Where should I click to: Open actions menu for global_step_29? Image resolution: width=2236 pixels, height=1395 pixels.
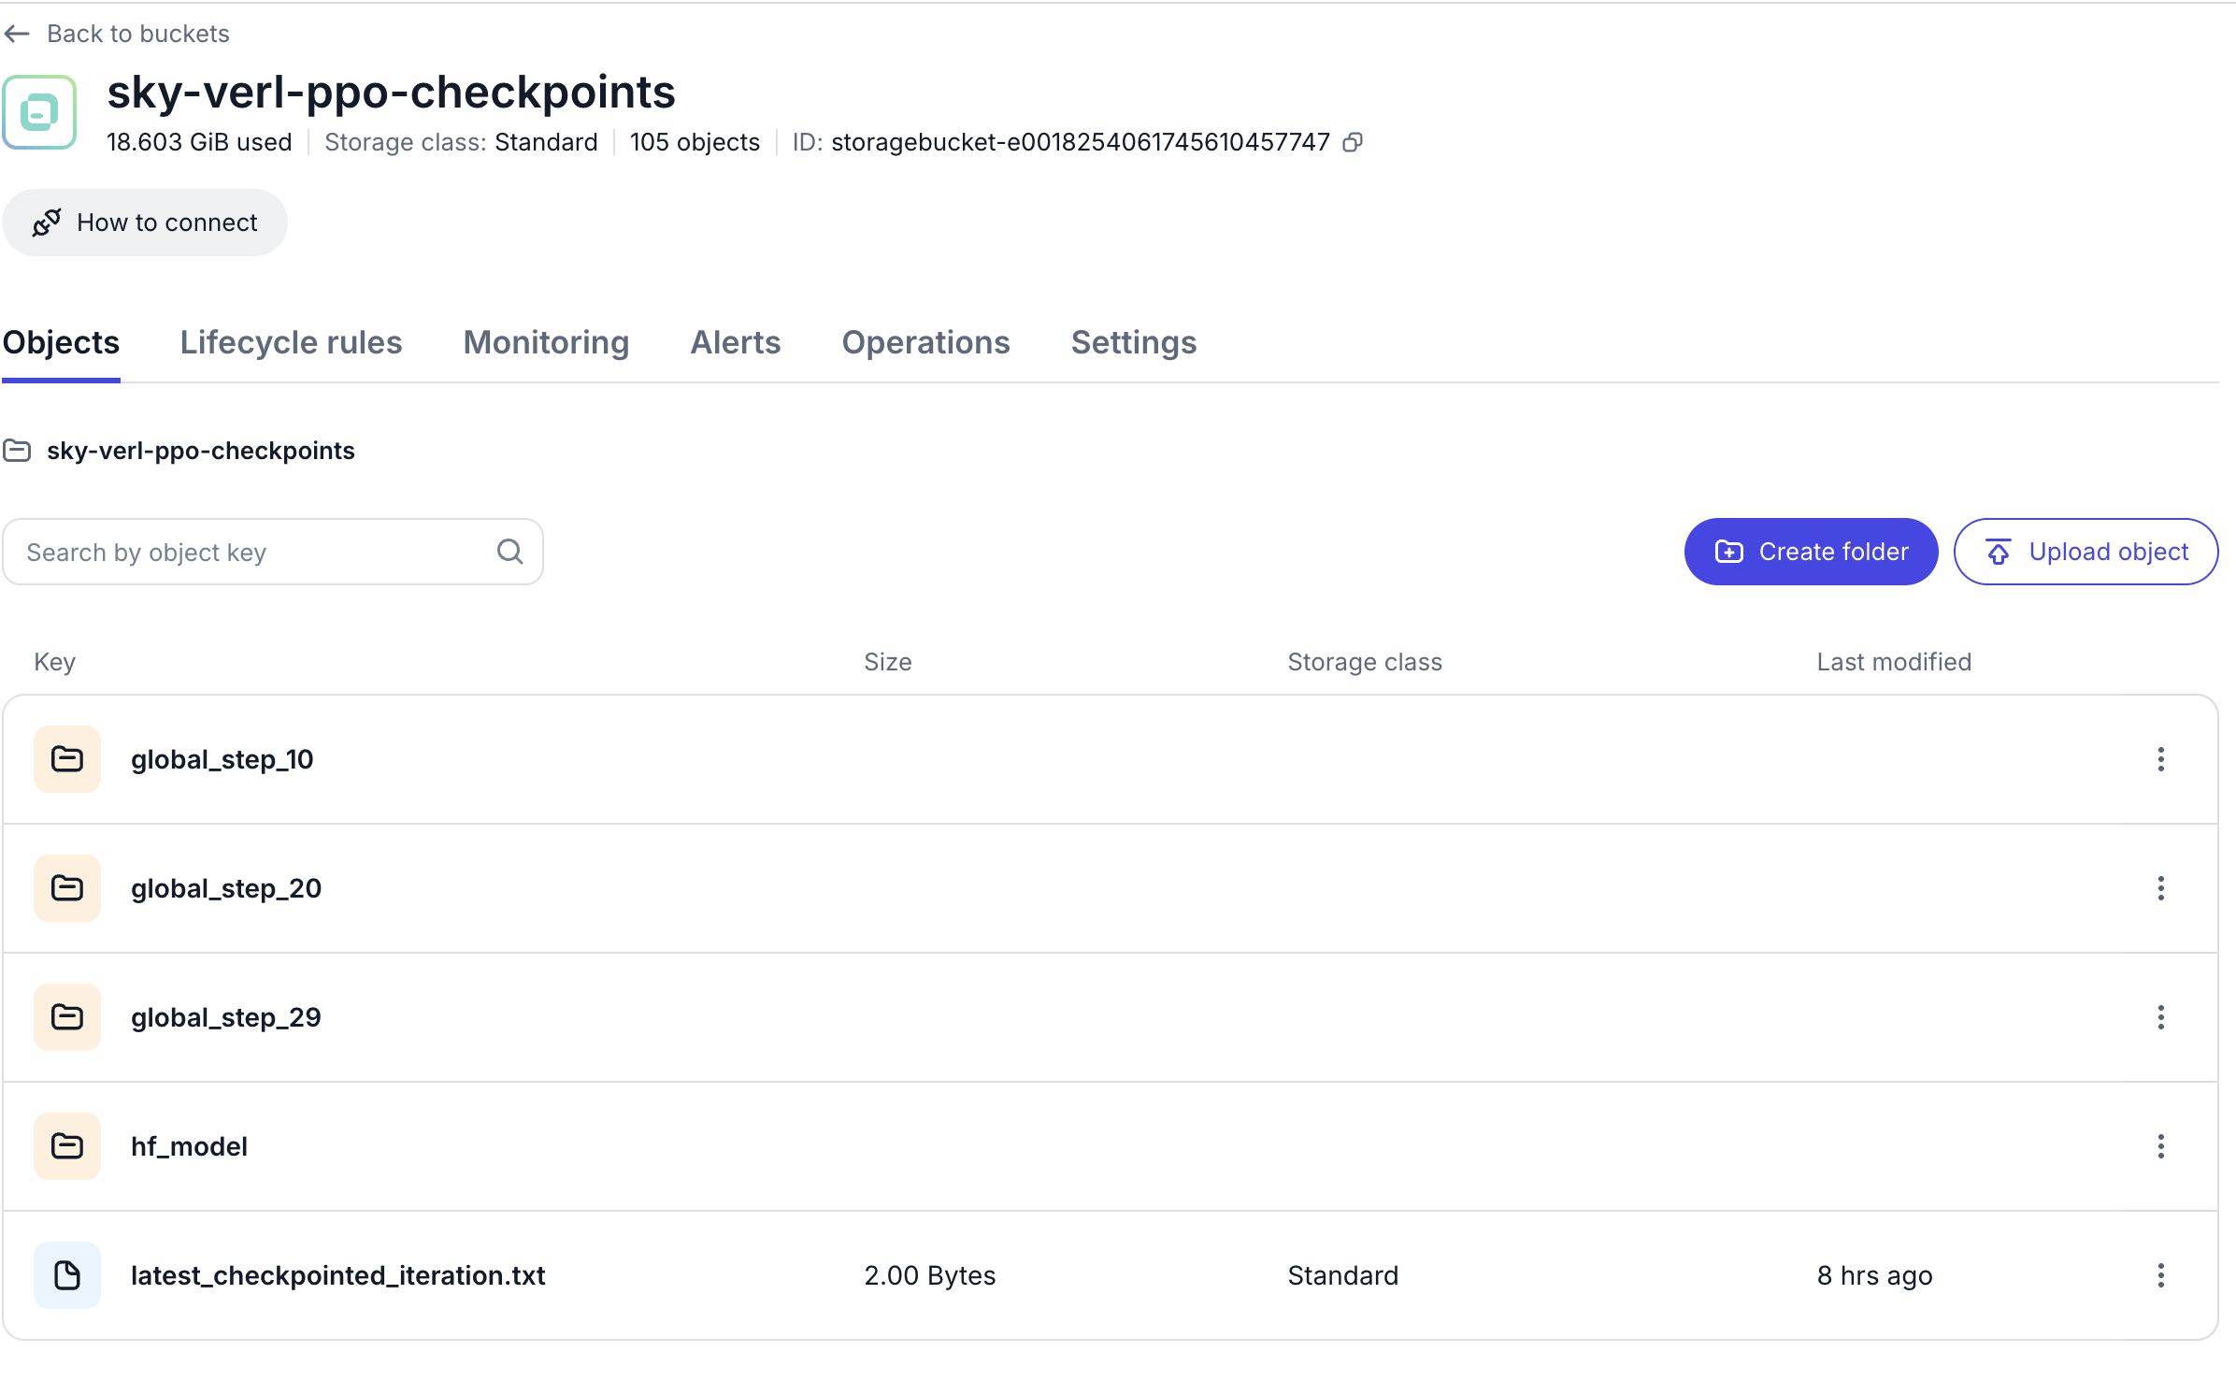[2160, 1017]
